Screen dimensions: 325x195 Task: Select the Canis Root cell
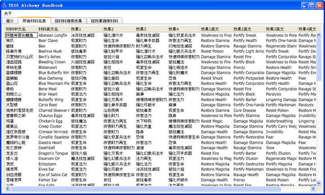tap(48, 105)
